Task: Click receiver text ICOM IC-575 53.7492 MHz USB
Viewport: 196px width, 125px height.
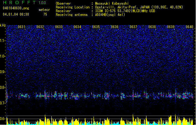Action: (x=125, y=11)
